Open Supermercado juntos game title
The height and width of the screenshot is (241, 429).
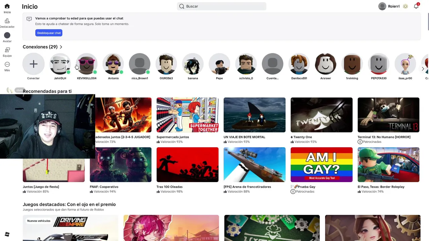pyautogui.click(x=173, y=137)
